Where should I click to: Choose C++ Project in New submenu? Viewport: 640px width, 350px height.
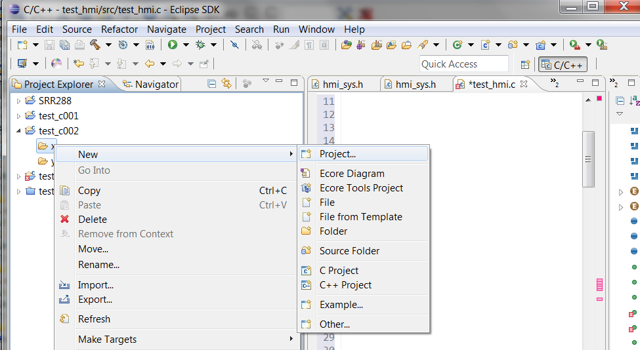coord(363,285)
